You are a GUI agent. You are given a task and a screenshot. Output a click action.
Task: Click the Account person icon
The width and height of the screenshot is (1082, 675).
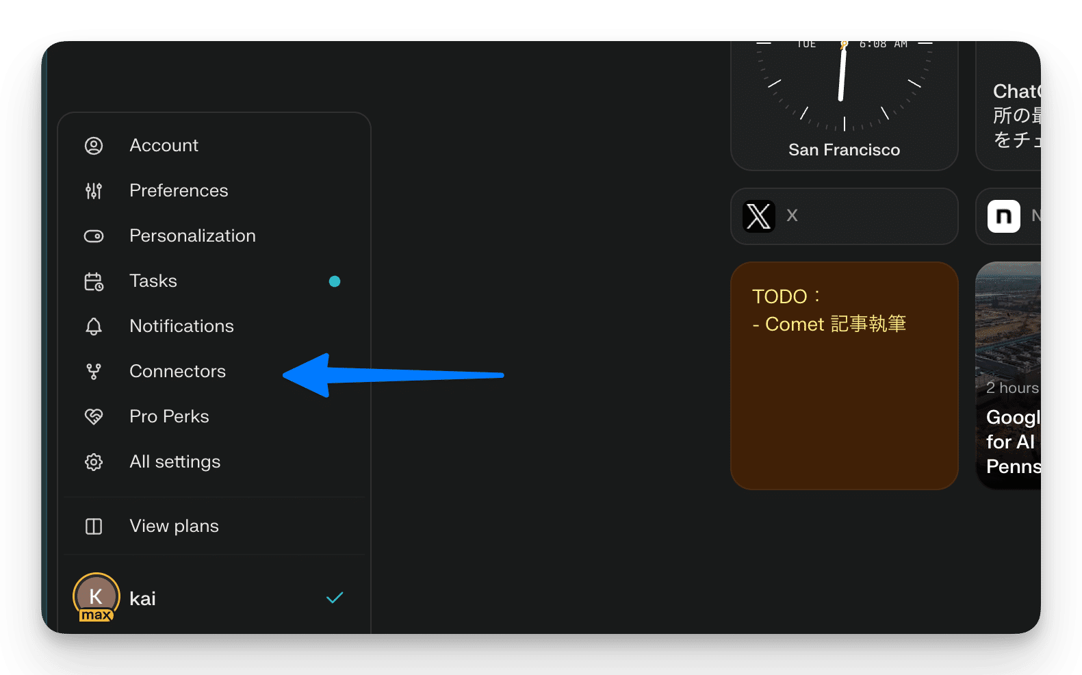[x=94, y=146]
